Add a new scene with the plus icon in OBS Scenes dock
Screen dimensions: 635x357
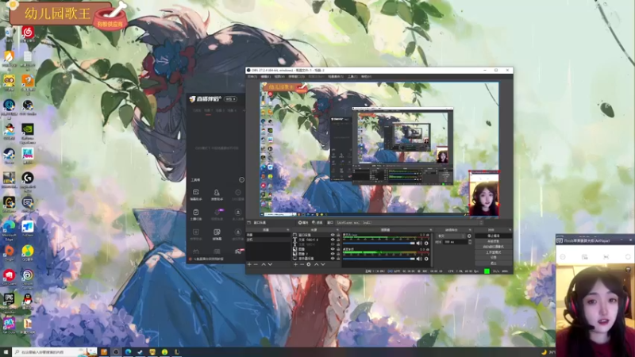click(249, 264)
